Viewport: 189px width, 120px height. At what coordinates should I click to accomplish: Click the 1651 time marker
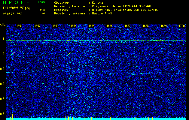click(x=20, y=26)
